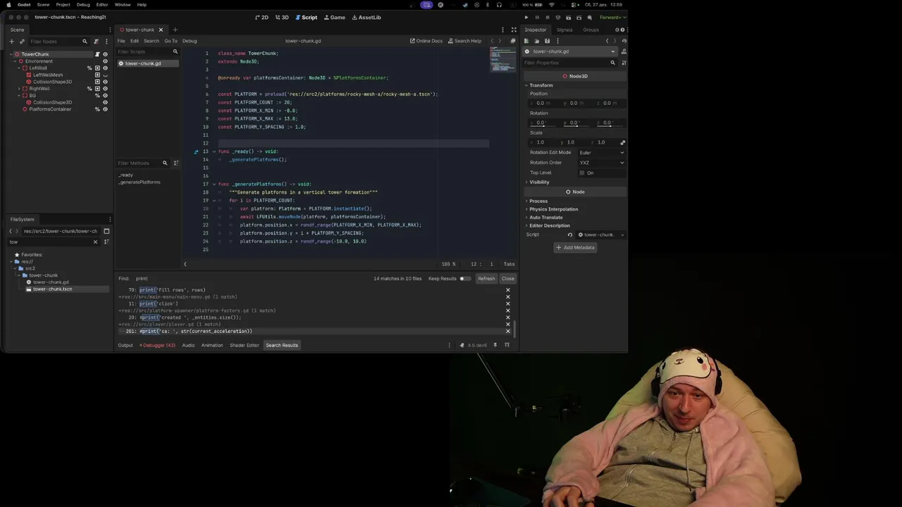
Task: Toggle visibility of TowerChunk node
Action: pos(106,54)
